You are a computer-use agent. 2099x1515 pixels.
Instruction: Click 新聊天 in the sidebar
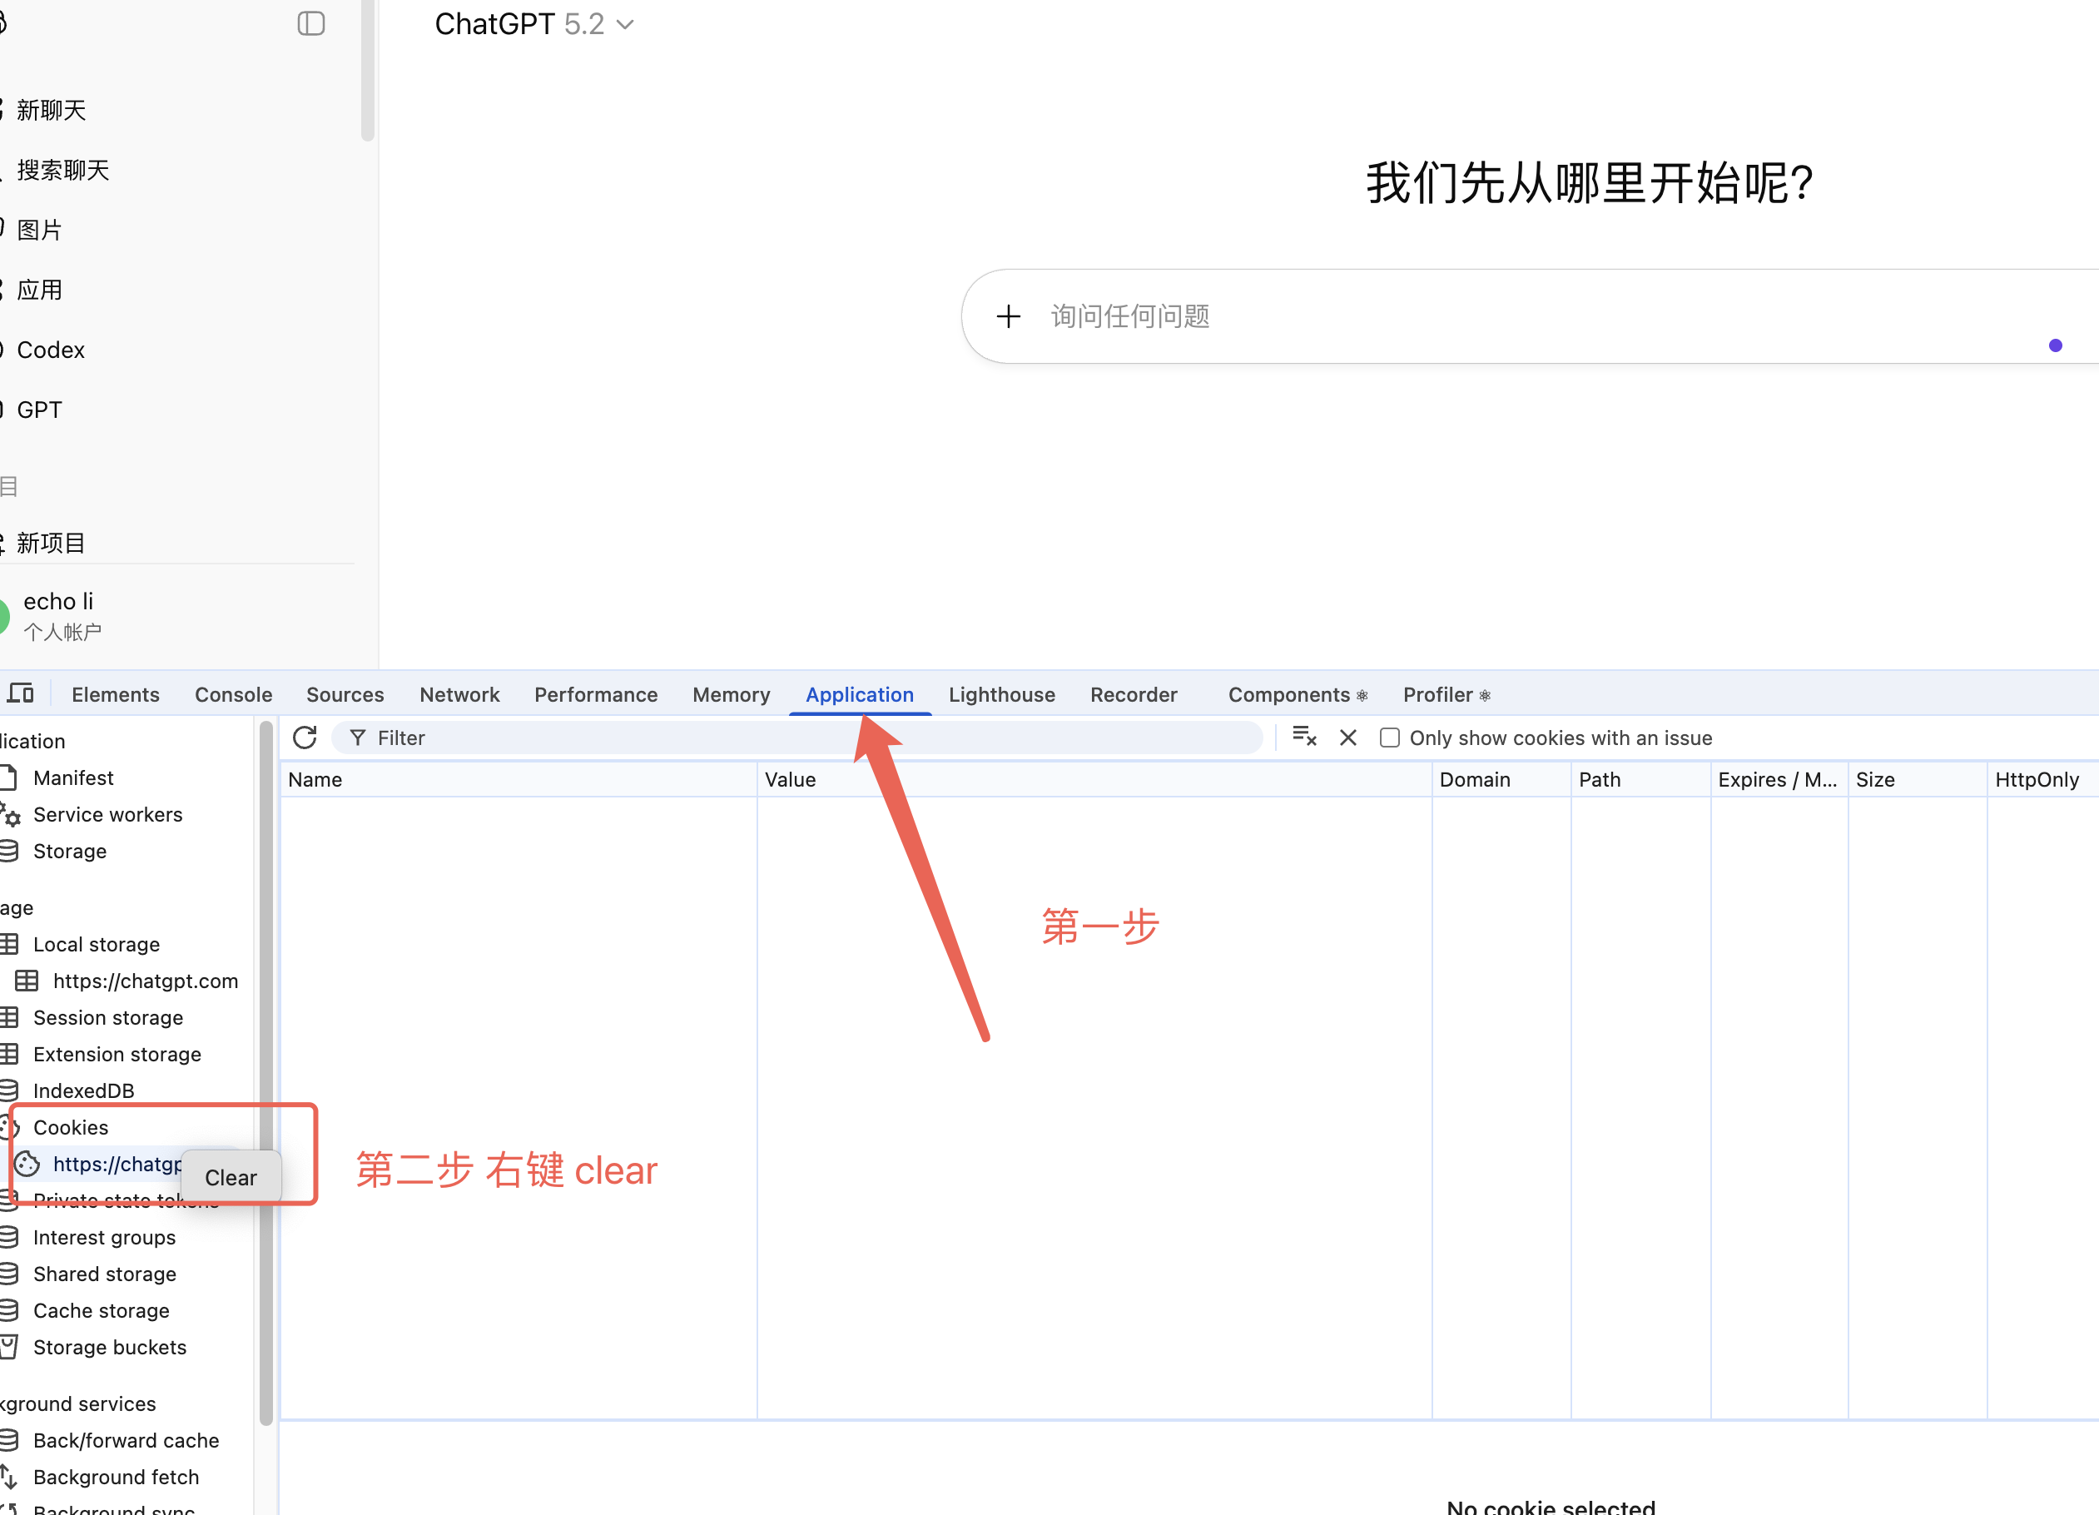pos(51,110)
